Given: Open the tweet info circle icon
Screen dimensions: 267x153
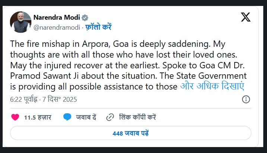Looking at the screenshot, I should (x=246, y=99).
